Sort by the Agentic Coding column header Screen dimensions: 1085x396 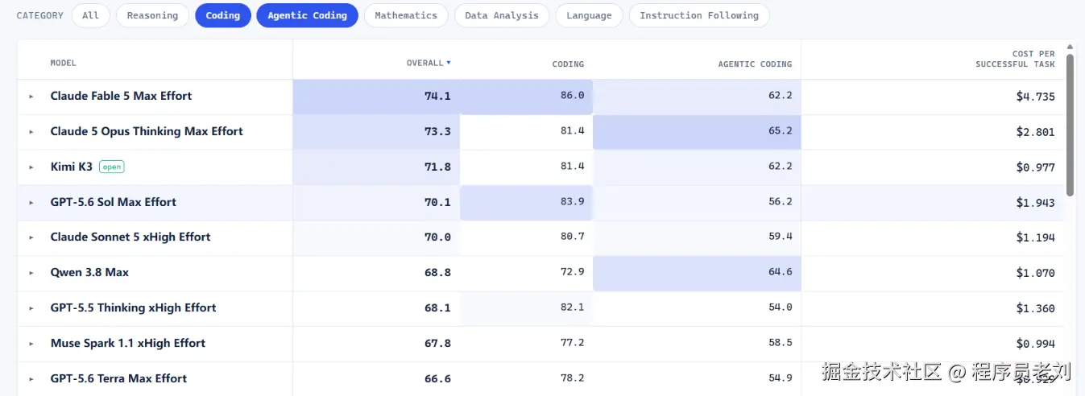point(755,64)
